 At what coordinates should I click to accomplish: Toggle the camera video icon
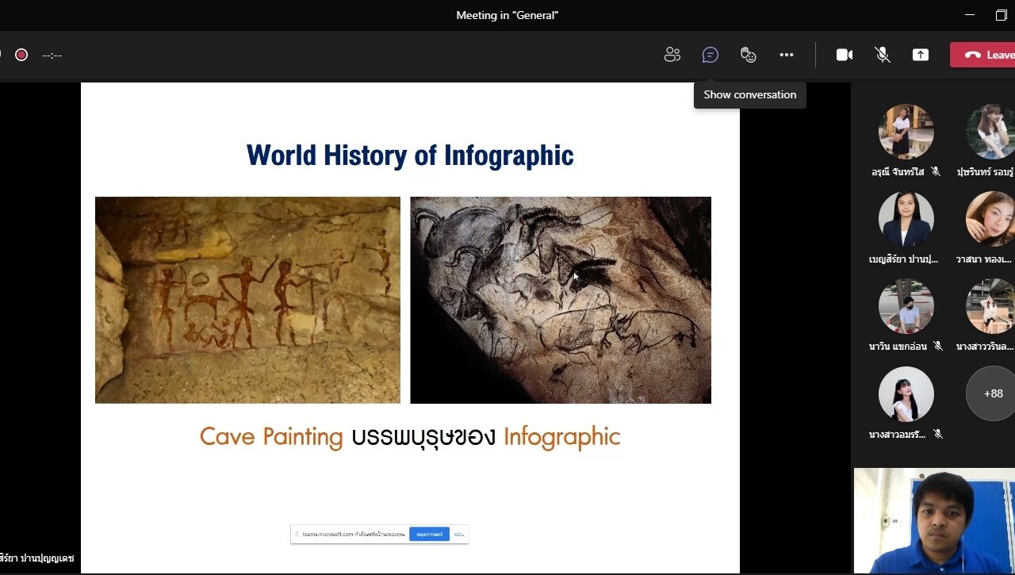(845, 55)
